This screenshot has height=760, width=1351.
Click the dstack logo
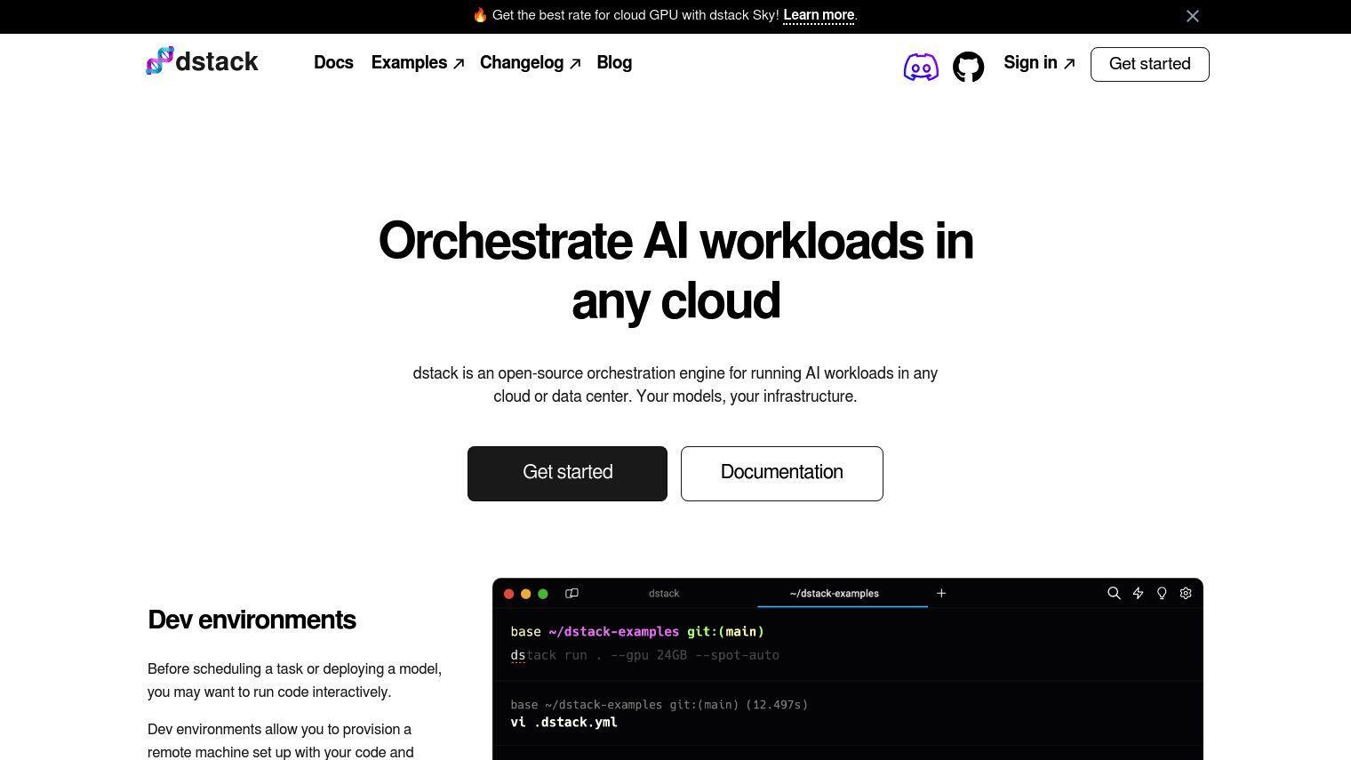pyautogui.click(x=203, y=61)
